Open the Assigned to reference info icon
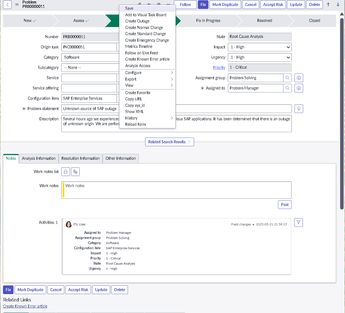Viewport: 345px width, 313px height. click(x=299, y=88)
